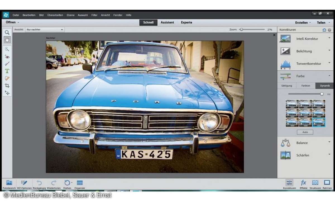The height and width of the screenshot is (201, 335).
Task: Select the Farbton tab
Action: (306, 86)
